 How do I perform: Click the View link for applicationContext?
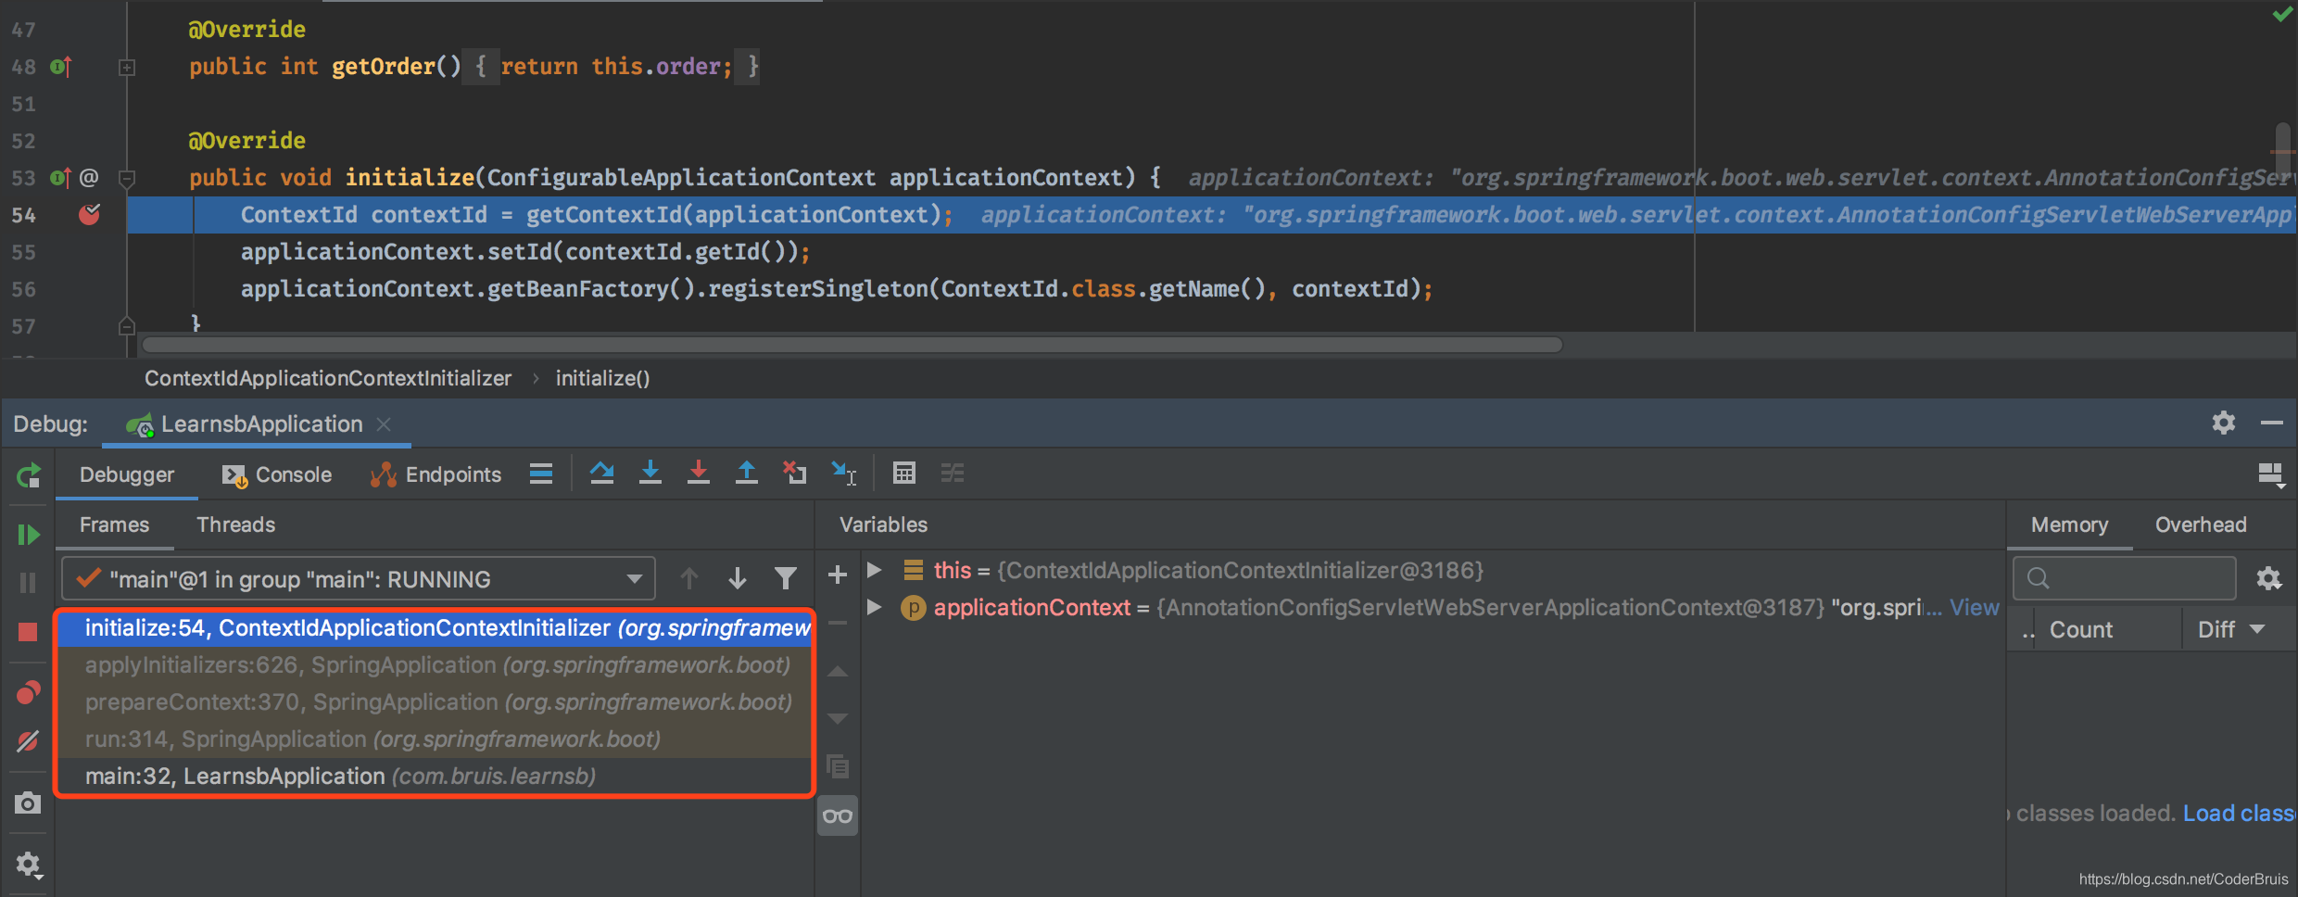[1974, 608]
